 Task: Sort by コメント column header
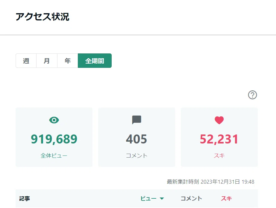pyautogui.click(x=191, y=198)
